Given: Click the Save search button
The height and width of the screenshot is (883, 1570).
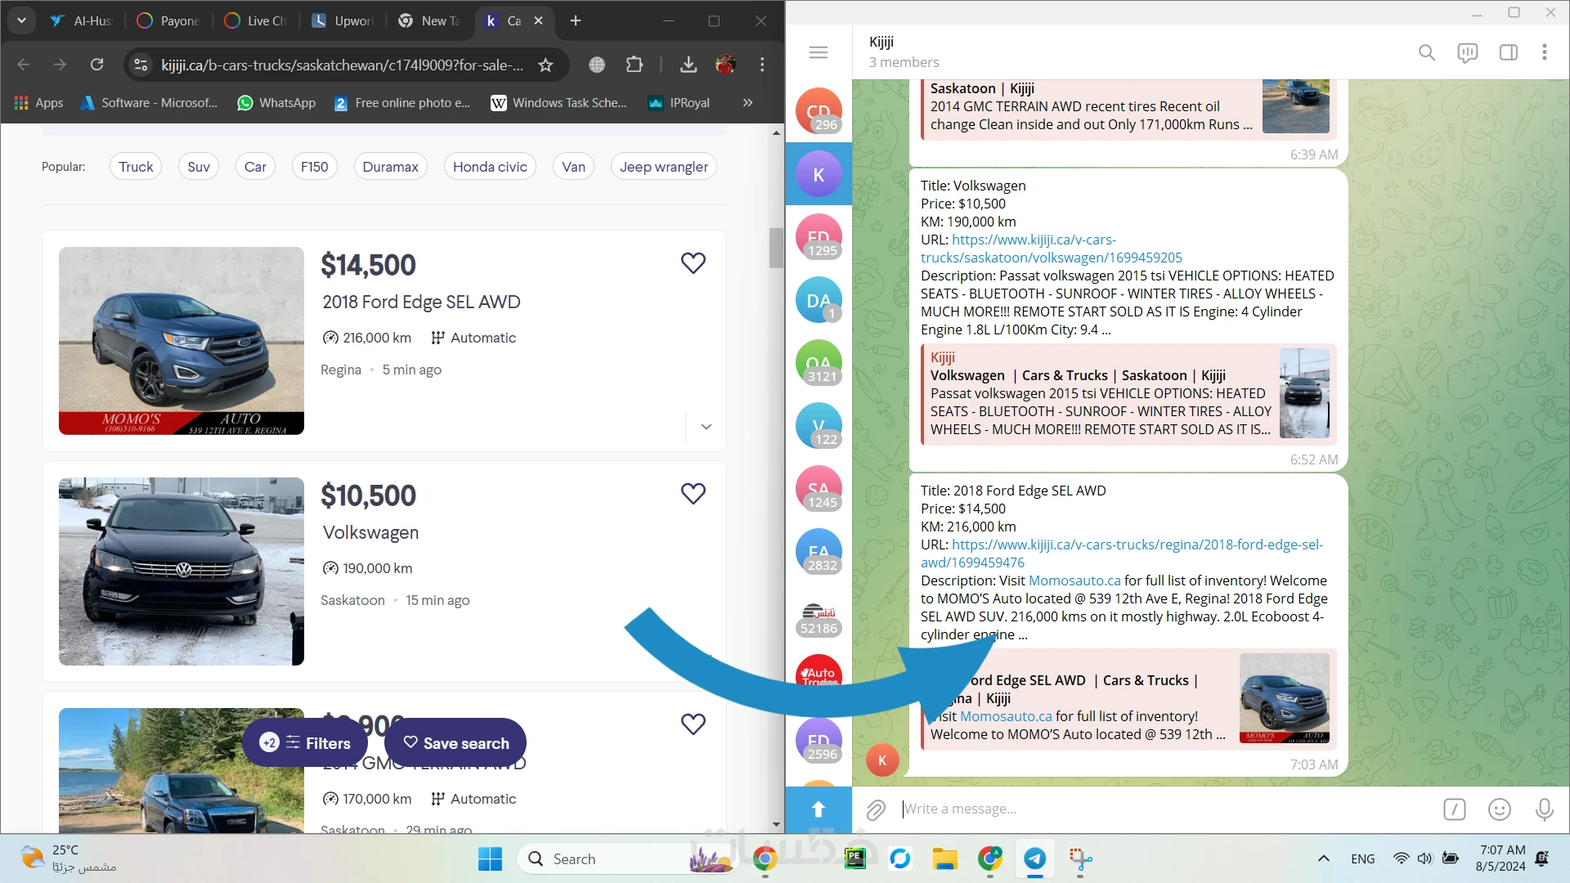Looking at the screenshot, I should coord(455,743).
